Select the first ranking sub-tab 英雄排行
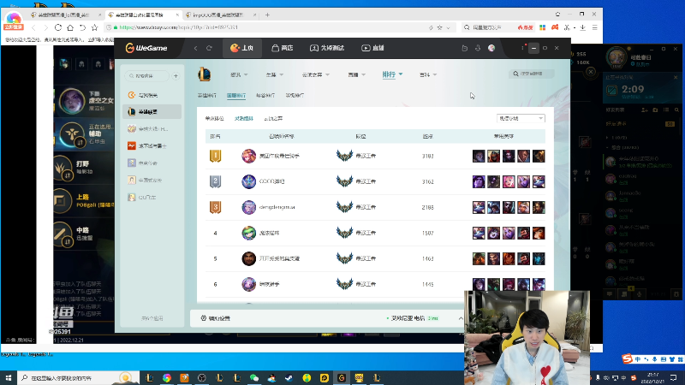 tap(206, 95)
